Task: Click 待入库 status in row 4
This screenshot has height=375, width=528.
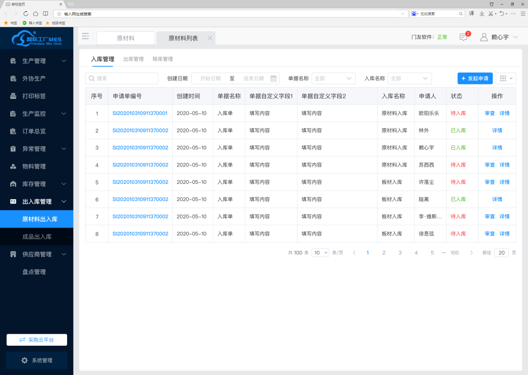Action: coord(458,165)
